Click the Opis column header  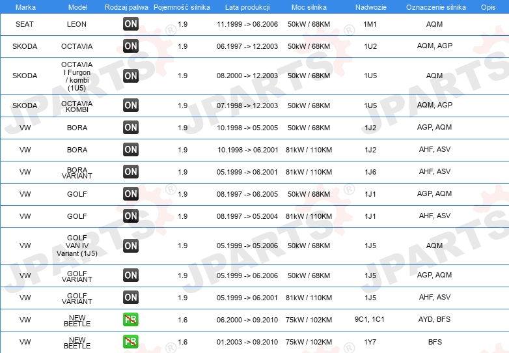click(x=488, y=7)
